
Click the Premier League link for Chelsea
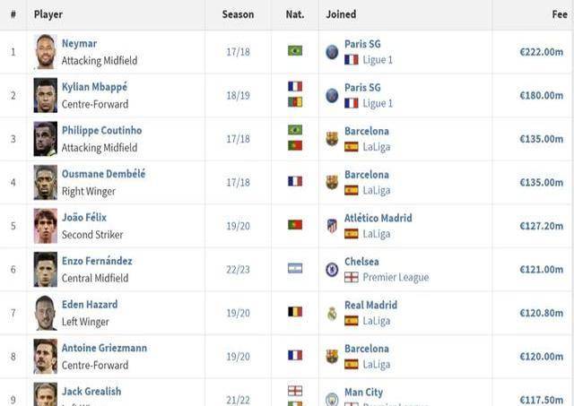coord(396,278)
